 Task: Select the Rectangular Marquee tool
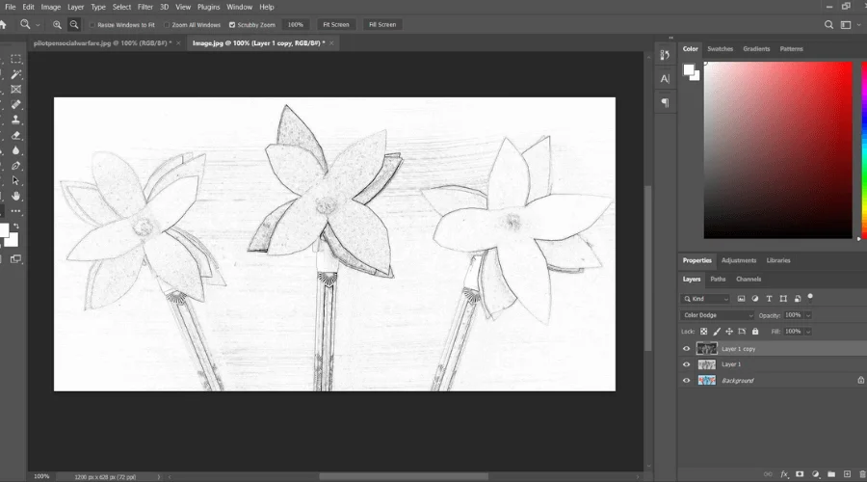click(x=16, y=59)
